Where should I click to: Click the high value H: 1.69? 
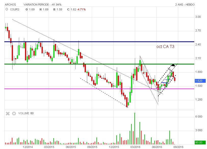click(x=44, y=9)
